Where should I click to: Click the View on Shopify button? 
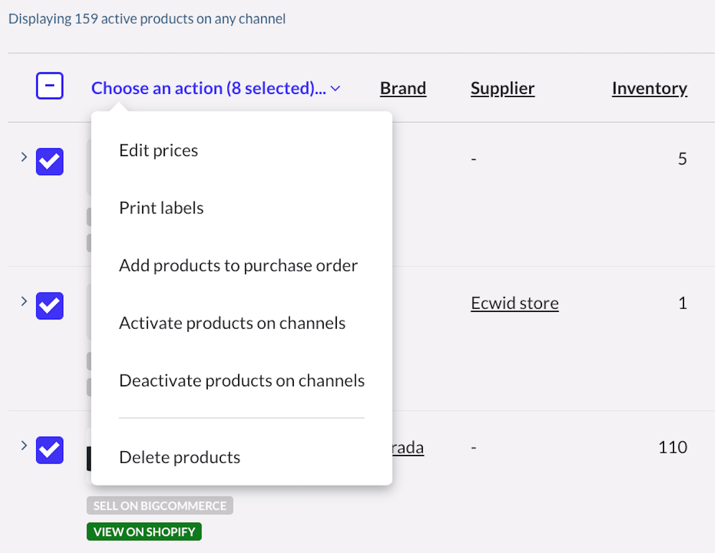click(144, 532)
